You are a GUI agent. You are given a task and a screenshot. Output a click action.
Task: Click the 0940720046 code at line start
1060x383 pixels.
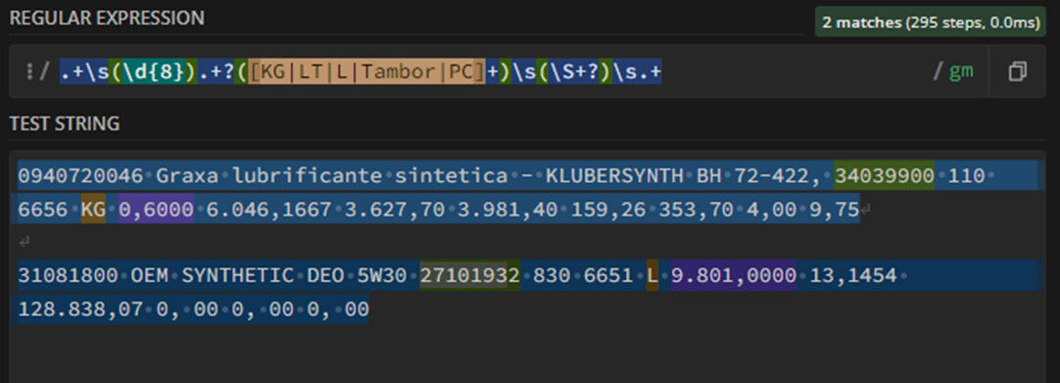[x=80, y=176]
